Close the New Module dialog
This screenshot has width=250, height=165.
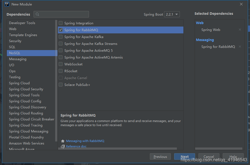click(x=241, y=4)
